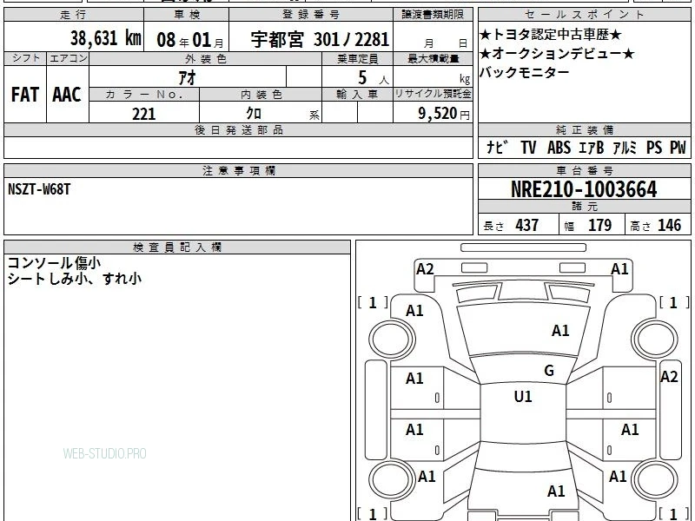Click the width value 179
Screen dimensions: 695x521
(599, 225)
